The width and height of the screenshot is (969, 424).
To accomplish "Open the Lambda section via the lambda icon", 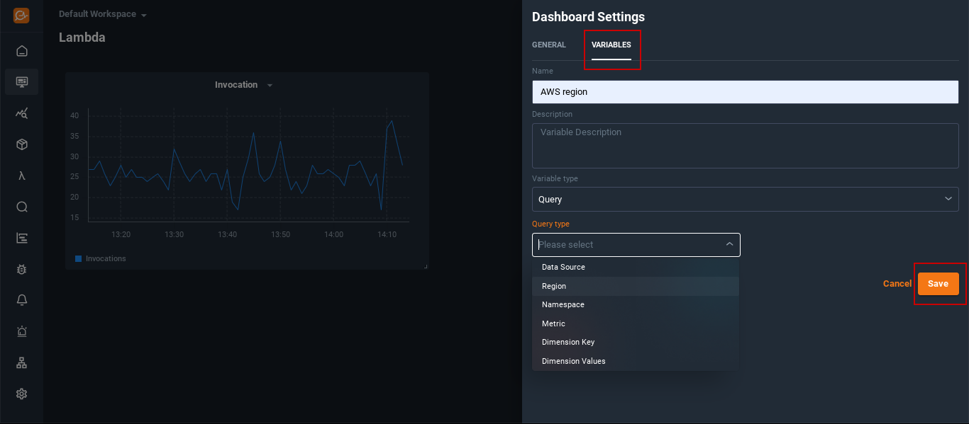I will [x=21, y=175].
